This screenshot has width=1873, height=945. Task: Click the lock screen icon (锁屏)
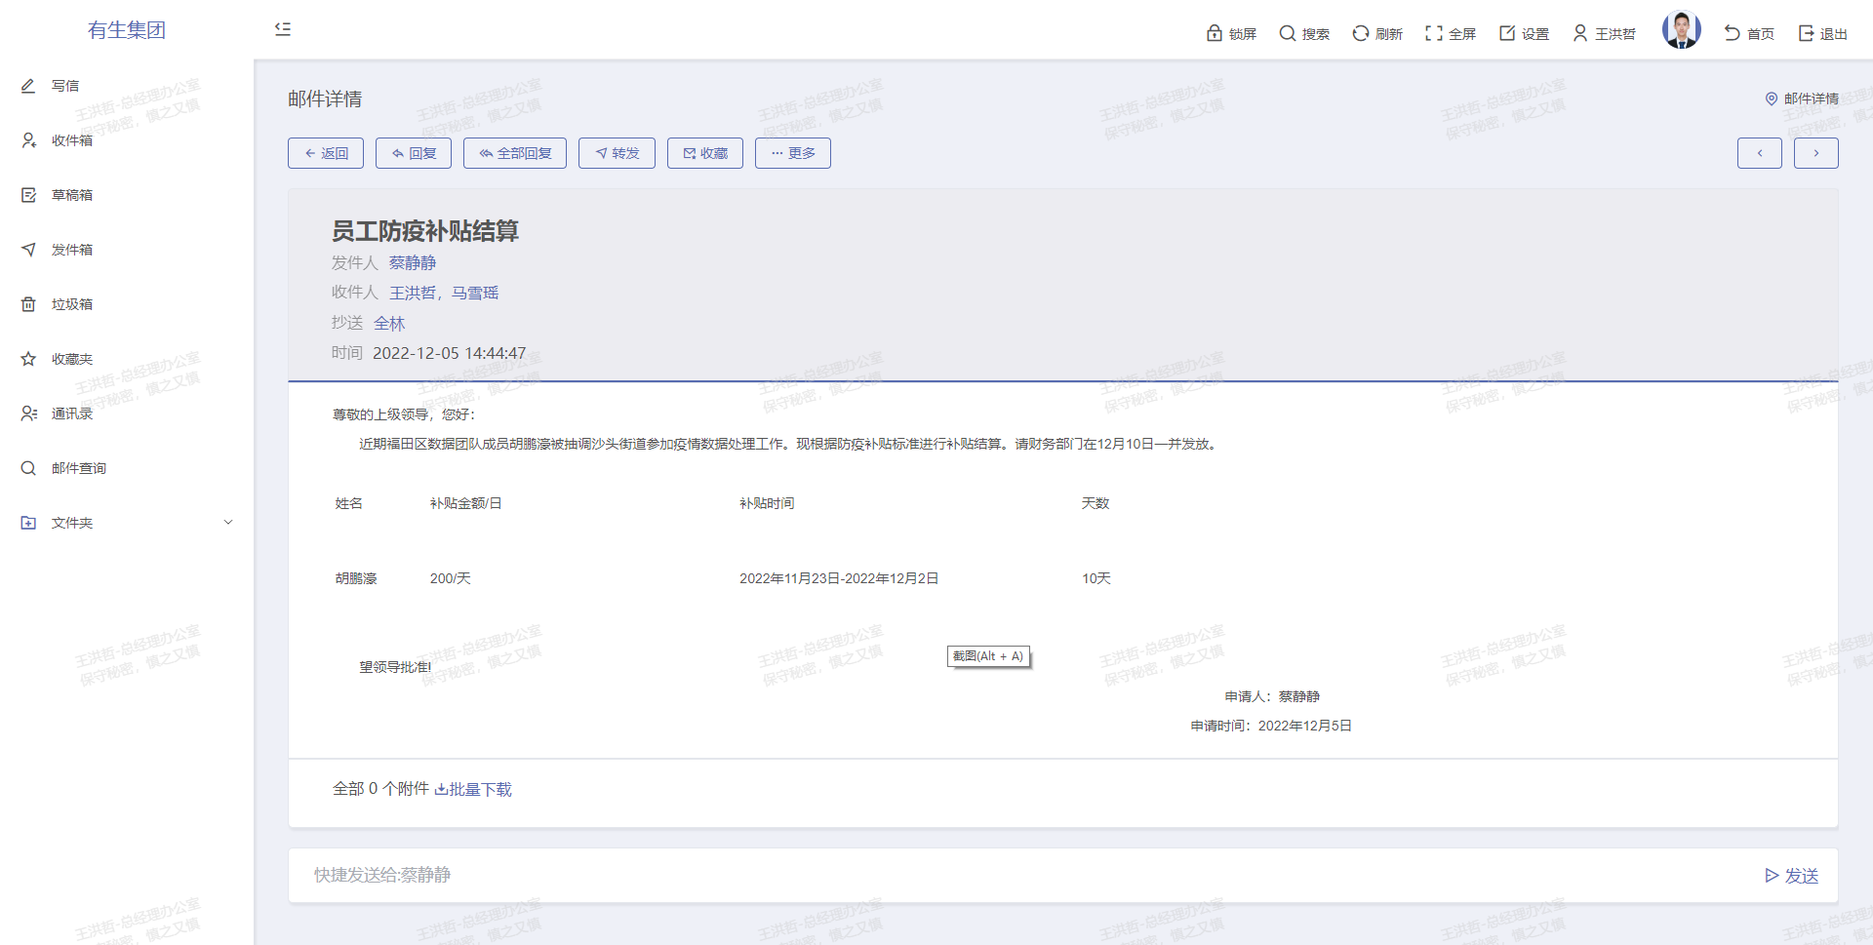[1215, 33]
